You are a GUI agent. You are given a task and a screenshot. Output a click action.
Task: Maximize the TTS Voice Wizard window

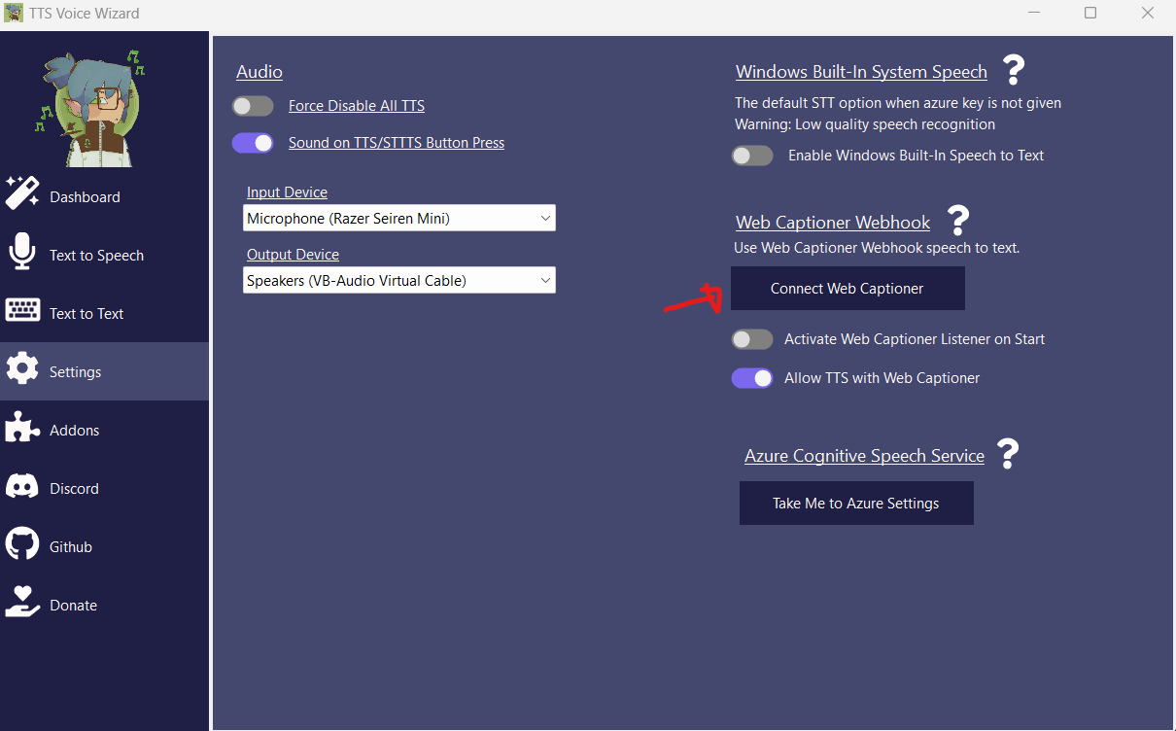click(1090, 13)
